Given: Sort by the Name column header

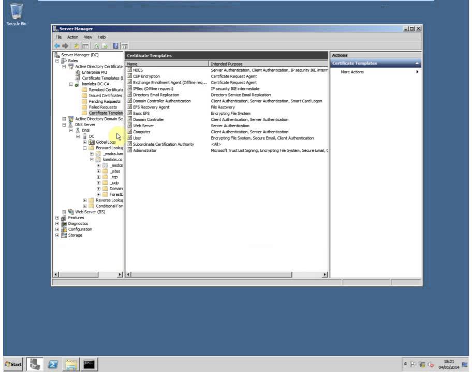Looking at the screenshot, I should pos(167,64).
